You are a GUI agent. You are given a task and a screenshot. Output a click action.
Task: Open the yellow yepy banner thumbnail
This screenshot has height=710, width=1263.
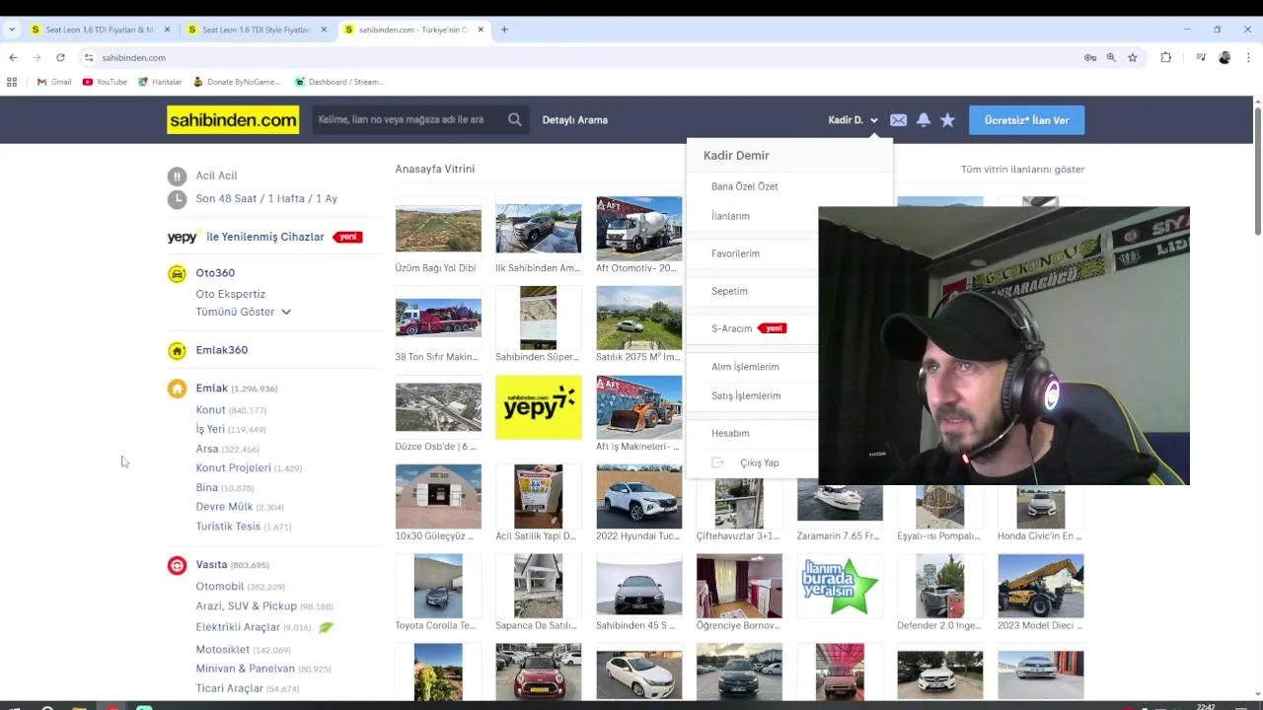539,406
